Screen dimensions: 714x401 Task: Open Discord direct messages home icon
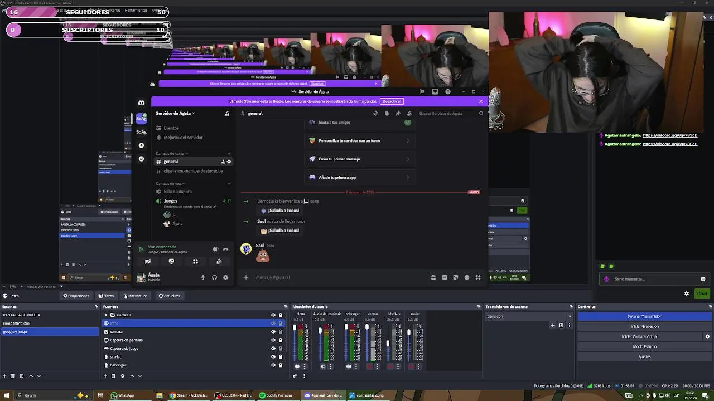tap(141, 102)
